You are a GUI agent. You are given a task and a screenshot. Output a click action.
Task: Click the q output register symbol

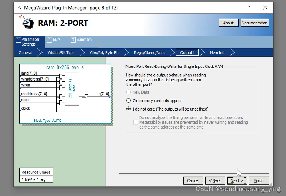click(x=86, y=97)
